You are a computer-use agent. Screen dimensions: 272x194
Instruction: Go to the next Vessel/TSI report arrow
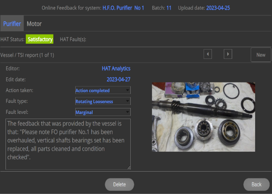(x=228, y=55)
